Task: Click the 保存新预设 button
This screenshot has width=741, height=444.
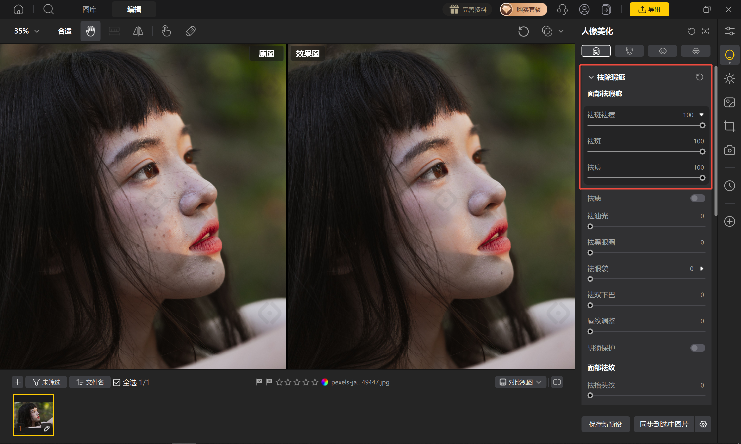Action: tap(605, 424)
